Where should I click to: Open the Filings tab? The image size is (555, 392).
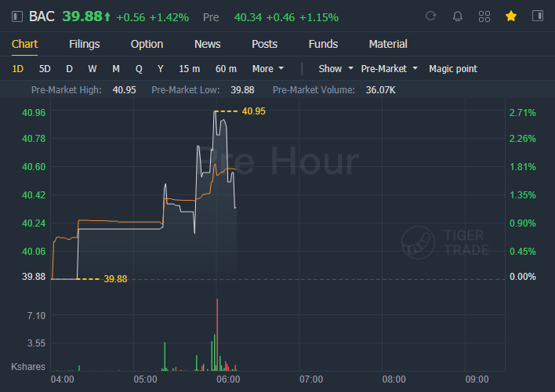pos(84,44)
